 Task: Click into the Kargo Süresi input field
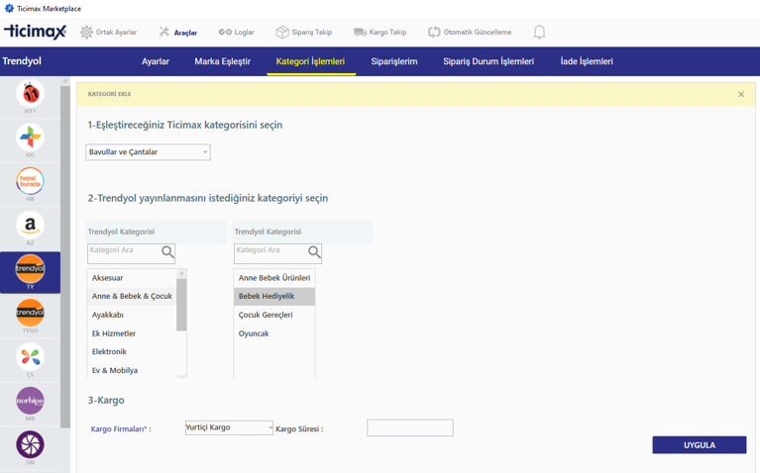click(410, 427)
